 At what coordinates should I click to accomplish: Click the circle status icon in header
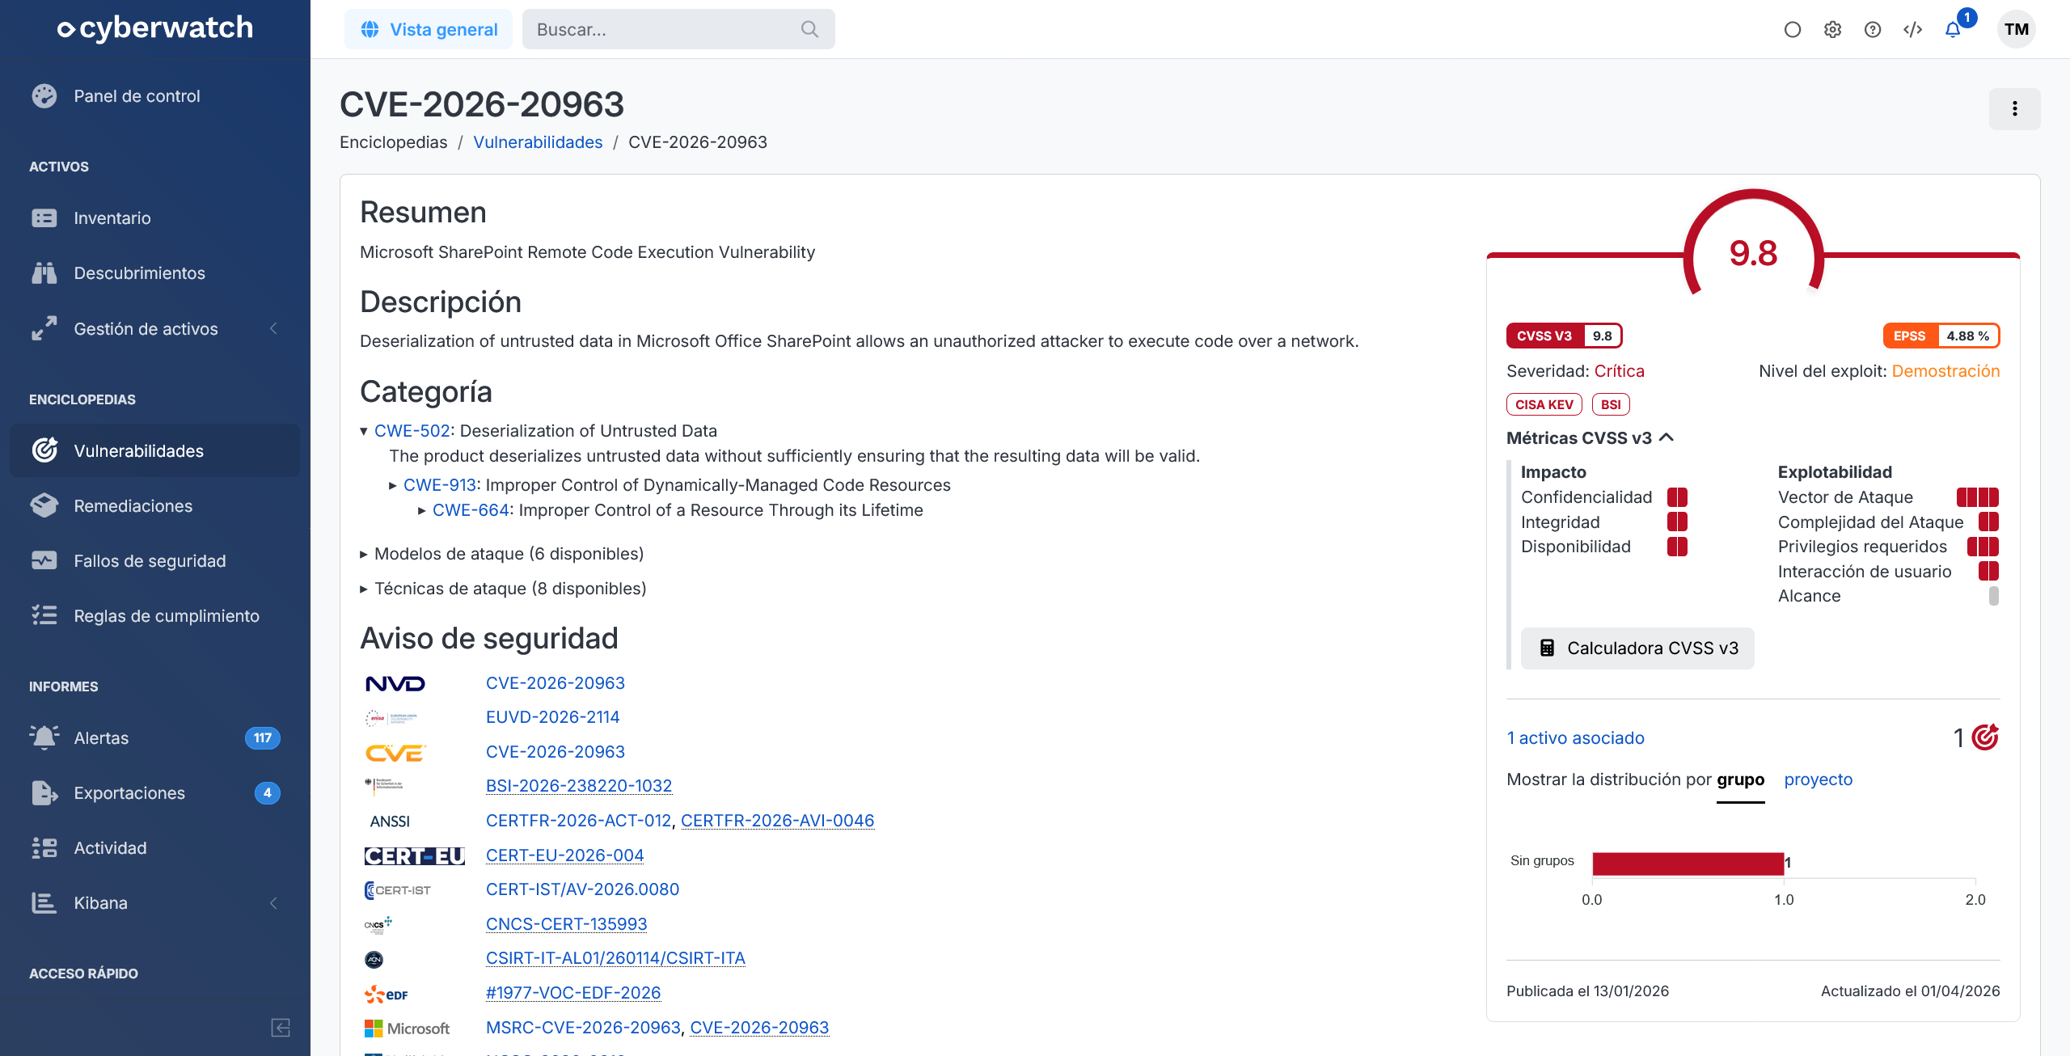[1793, 30]
